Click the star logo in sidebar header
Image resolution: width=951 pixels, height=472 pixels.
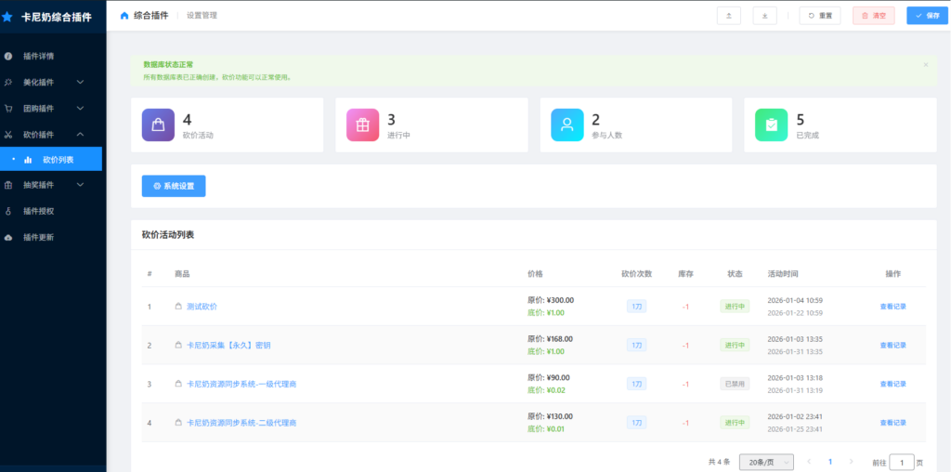(x=8, y=17)
